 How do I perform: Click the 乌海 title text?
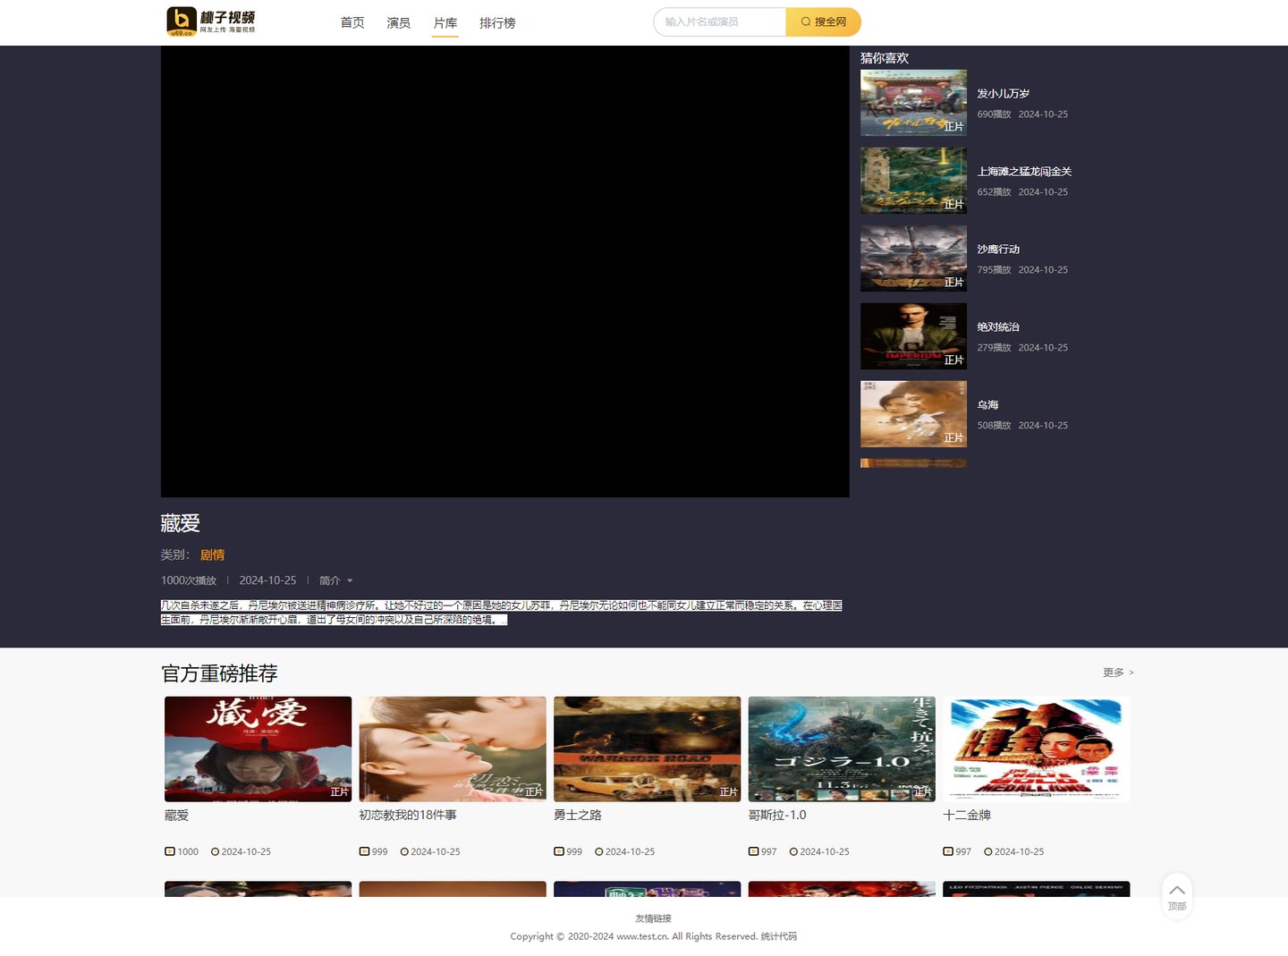tap(987, 404)
